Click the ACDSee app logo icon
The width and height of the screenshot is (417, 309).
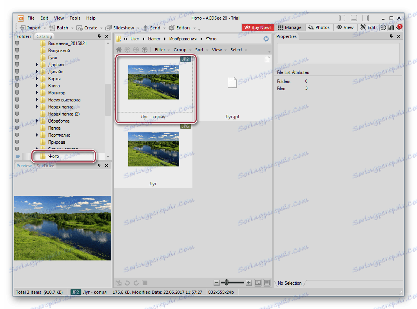tap(21, 18)
